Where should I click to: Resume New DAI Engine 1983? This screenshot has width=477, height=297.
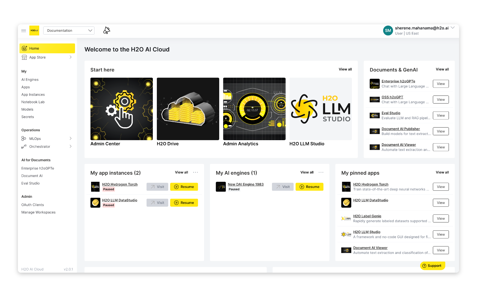coord(309,187)
